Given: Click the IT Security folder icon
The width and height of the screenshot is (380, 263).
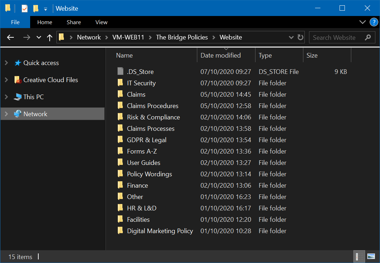Looking at the screenshot, I should click(120, 83).
